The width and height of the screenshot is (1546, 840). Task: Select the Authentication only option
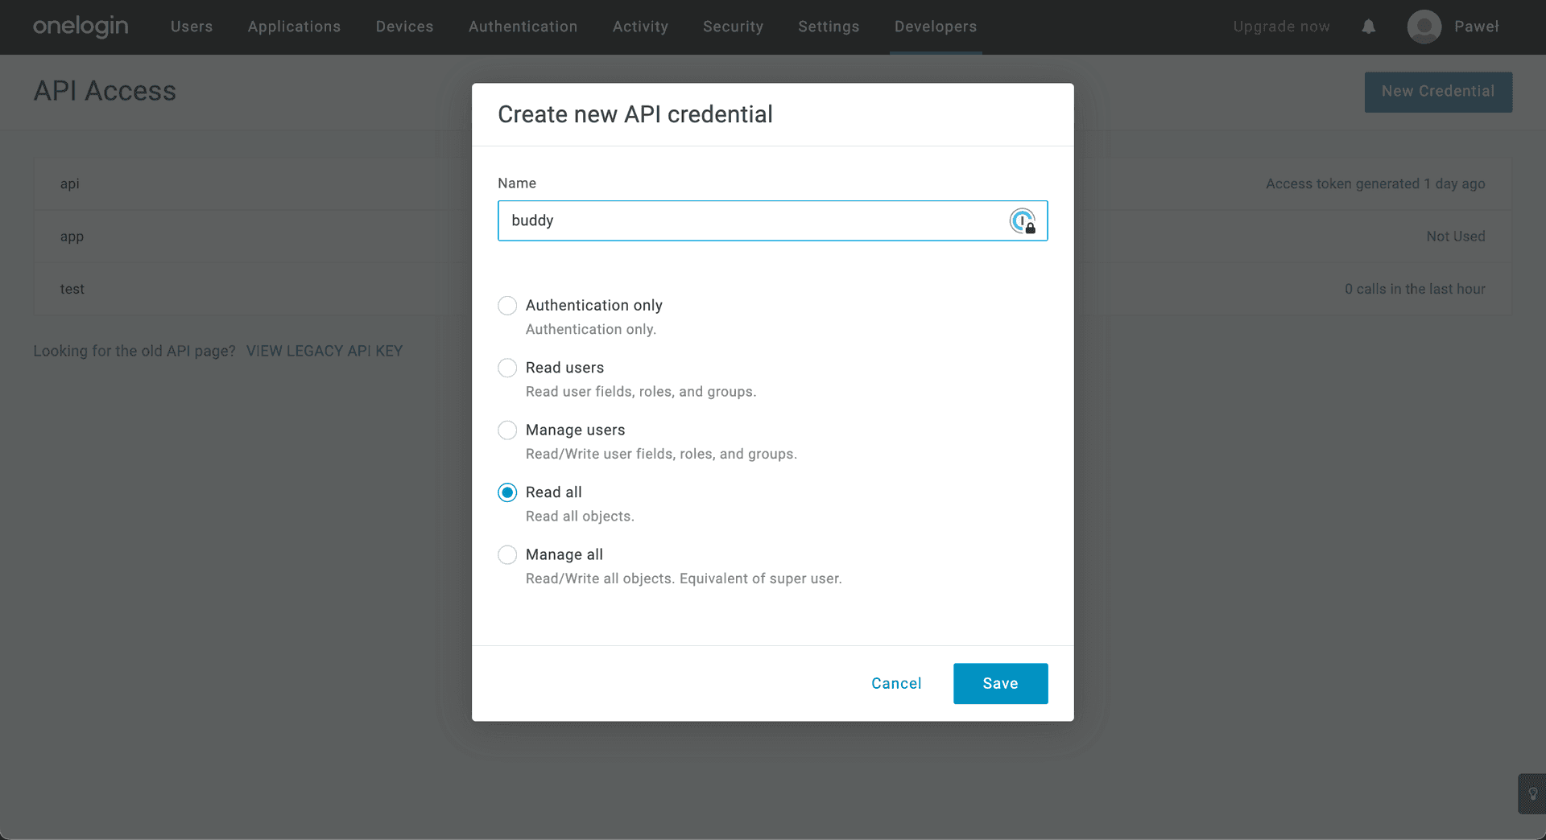pos(507,306)
